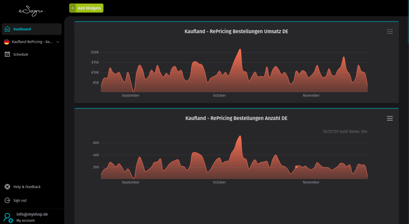The width and height of the screenshot is (409, 224).
Task: Open My account link
Action: (25, 220)
